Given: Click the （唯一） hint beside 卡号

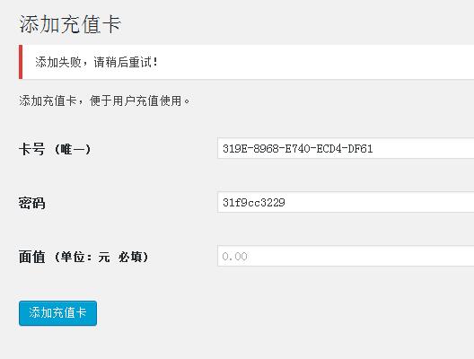Looking at the screenshot, I should coord(73,149).
